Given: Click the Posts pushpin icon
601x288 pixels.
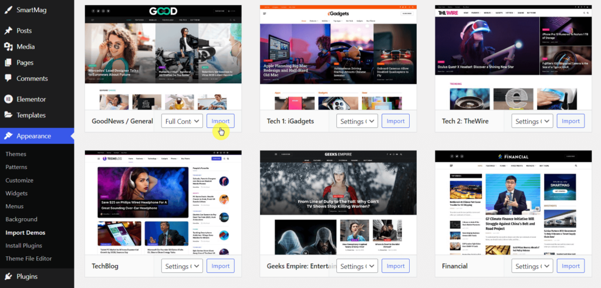Looking at the screenshot, I should (8, 31).
